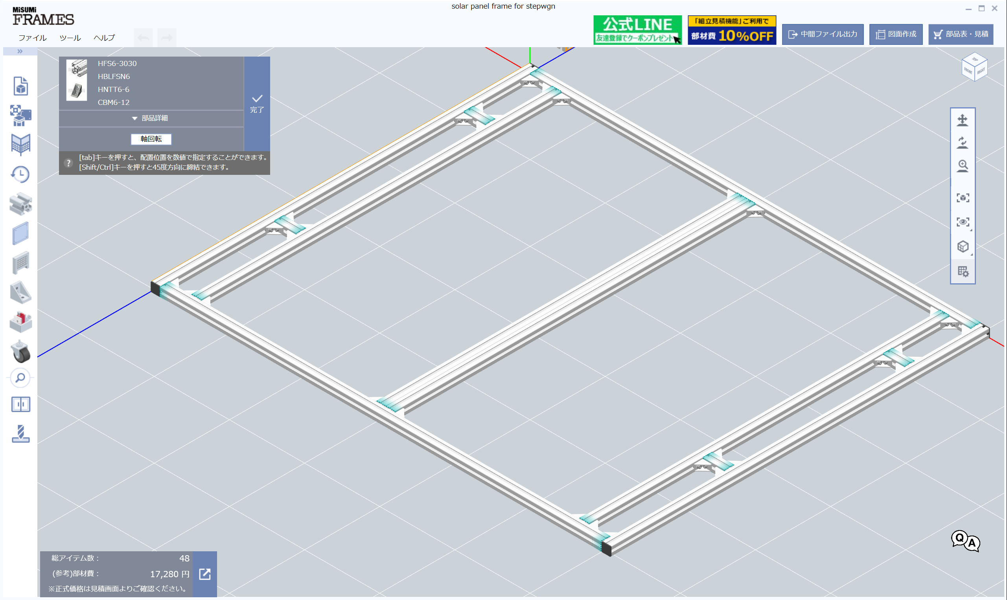Screen dimensions: 1007x600
Task: Open the ファイル menu
Action: click(32, 38)
